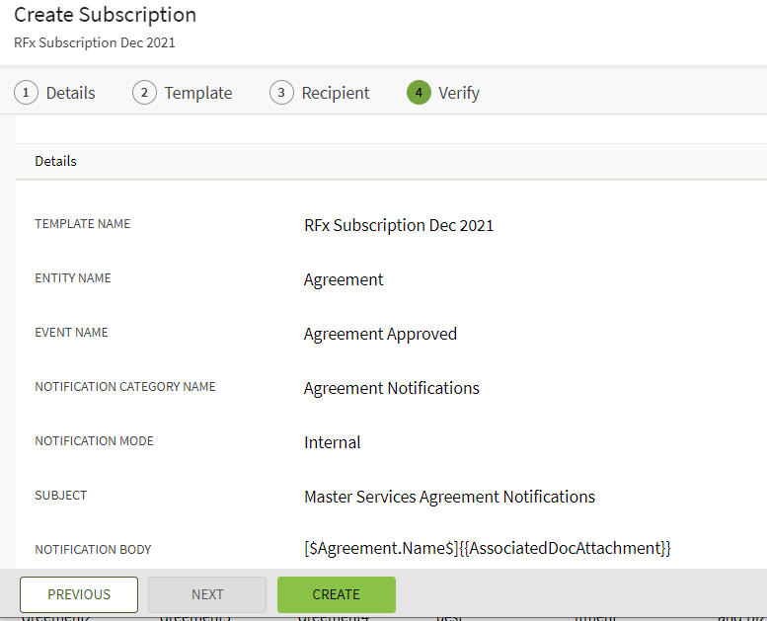Click the Template Name value text
Screen dimensions: 767x621
[x=399, y=225]
